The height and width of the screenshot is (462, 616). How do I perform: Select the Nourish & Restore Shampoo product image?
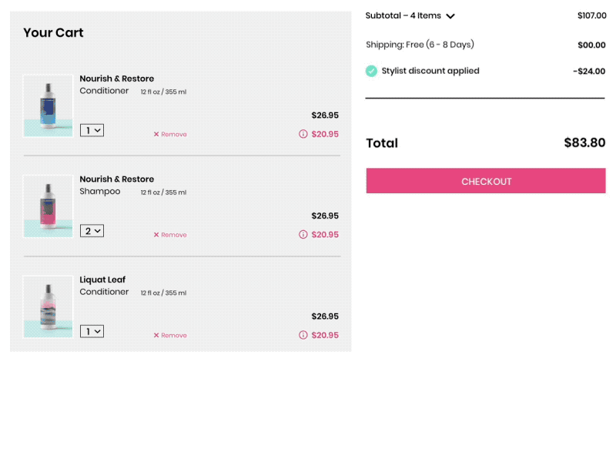pos(48,206)
